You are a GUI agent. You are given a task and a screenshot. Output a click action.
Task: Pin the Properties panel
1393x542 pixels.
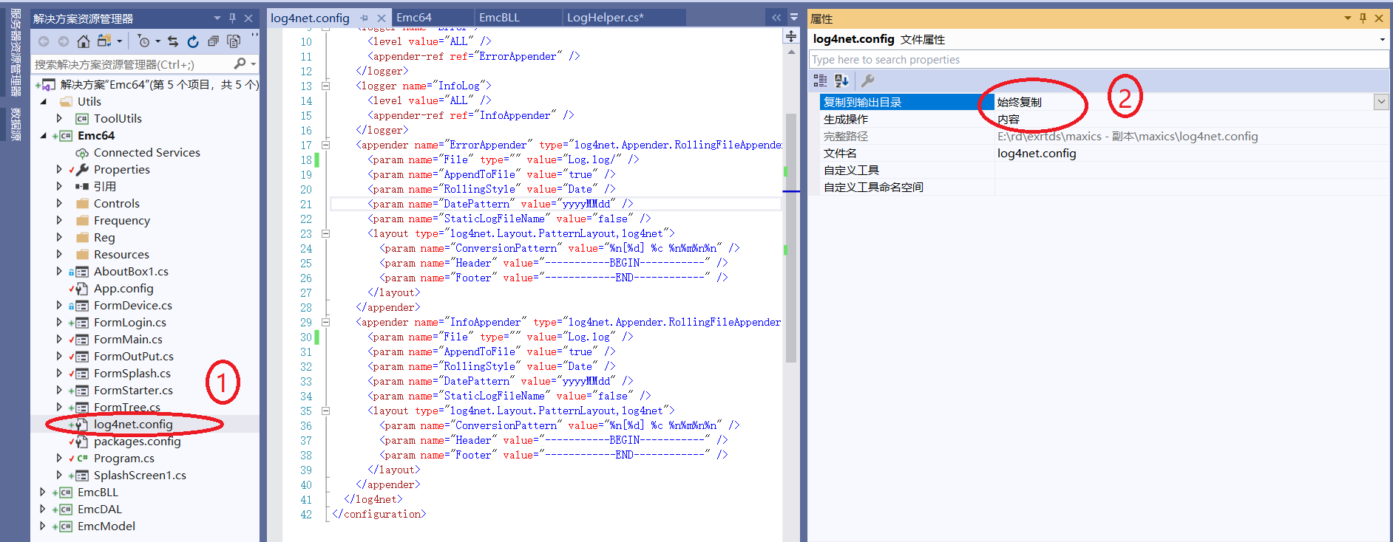(1363, 18)
